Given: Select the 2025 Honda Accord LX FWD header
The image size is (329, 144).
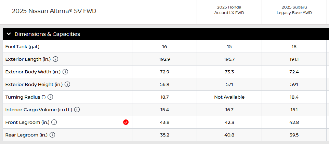Looking at the screenshot, I should pyautogui.click(x=229, y=10).
